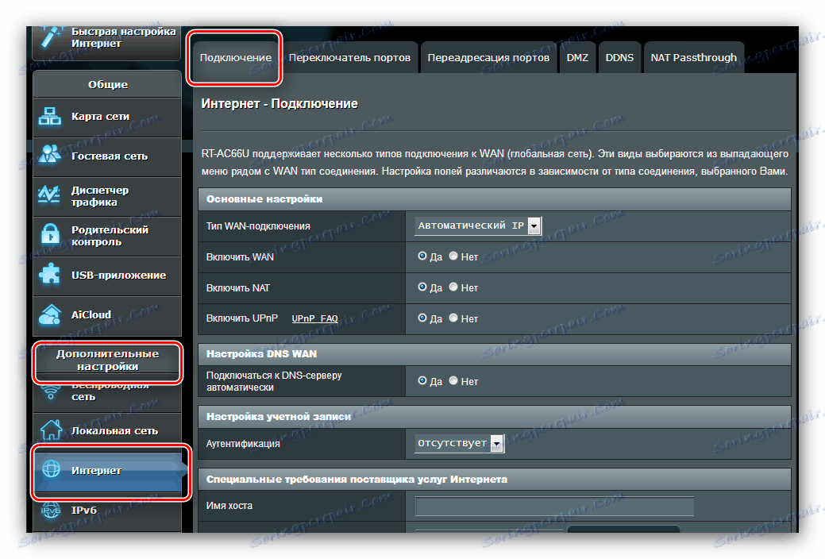Open the Тип WAN-подключения dropdown
Image resolution: width=825 pixels, height=559 pixels.
pos(478,226)
